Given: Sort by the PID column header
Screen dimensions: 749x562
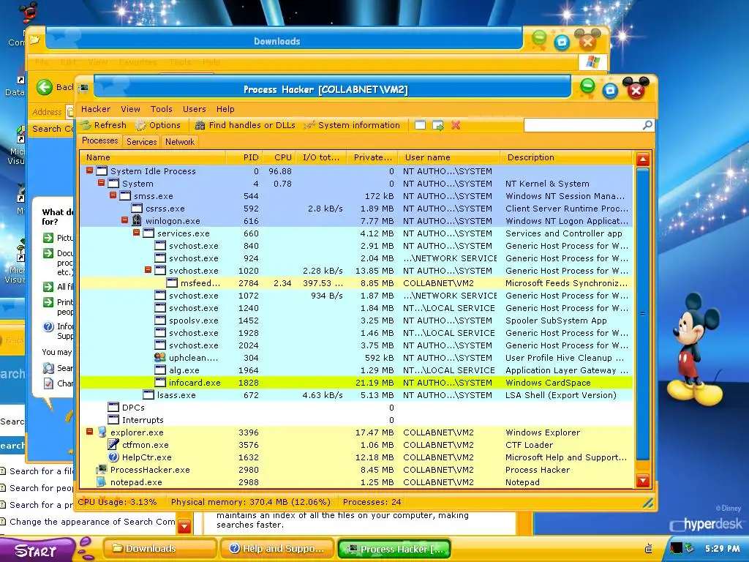Looking at the screenshot, I should [244, 157].
